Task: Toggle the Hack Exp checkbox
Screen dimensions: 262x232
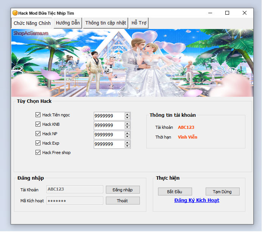Action: pyautogui.click(x=38, y=143)
